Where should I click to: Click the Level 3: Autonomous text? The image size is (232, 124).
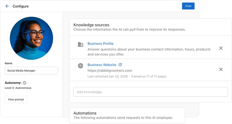tap(18, 88)
